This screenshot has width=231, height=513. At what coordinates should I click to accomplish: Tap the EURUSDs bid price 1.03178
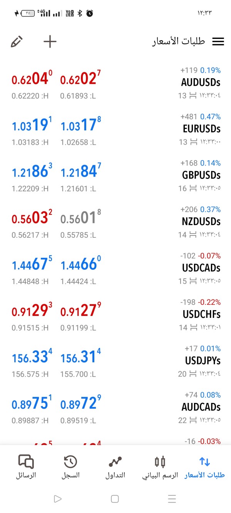pos(80,125)
